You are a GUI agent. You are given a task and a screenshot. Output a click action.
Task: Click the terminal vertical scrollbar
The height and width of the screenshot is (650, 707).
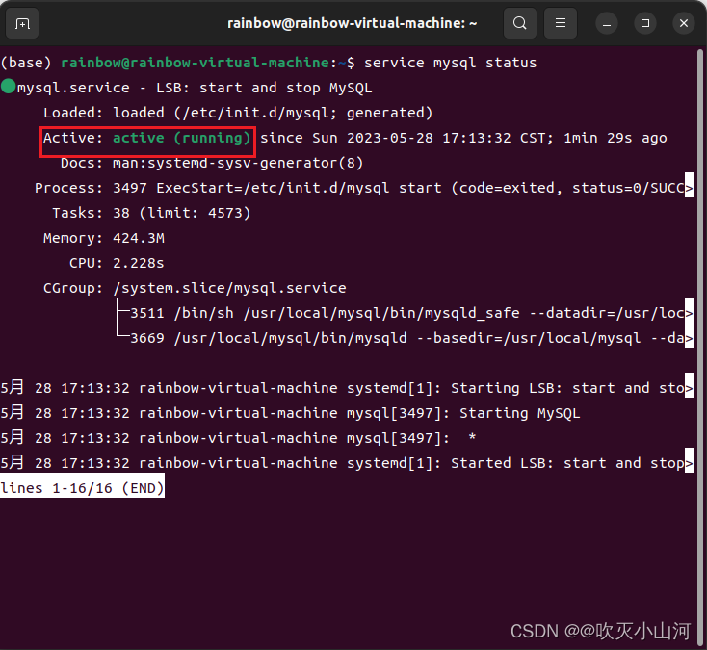(x=700, y=345)
